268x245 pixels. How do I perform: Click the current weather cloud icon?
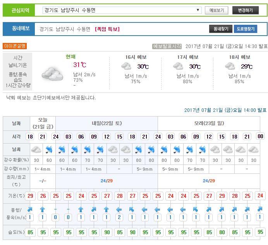(x=53, y=73)
